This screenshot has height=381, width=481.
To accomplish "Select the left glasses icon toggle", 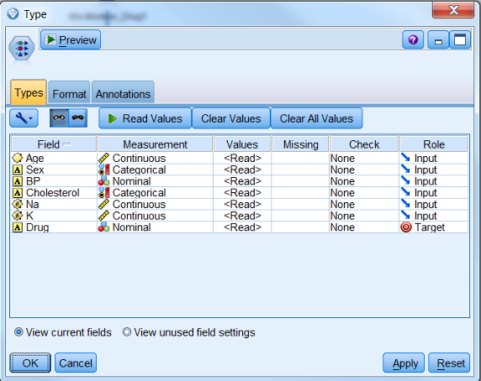I will point(59,117).
